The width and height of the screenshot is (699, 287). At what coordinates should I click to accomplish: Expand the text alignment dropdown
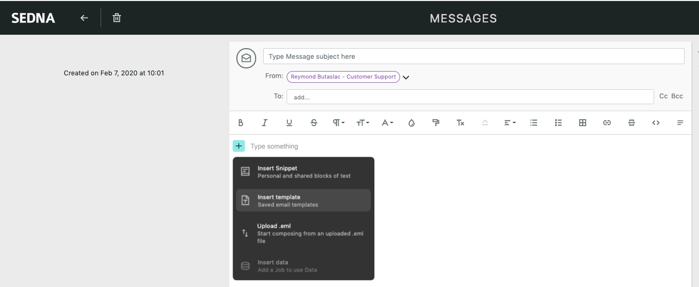[x=510, y=122]
